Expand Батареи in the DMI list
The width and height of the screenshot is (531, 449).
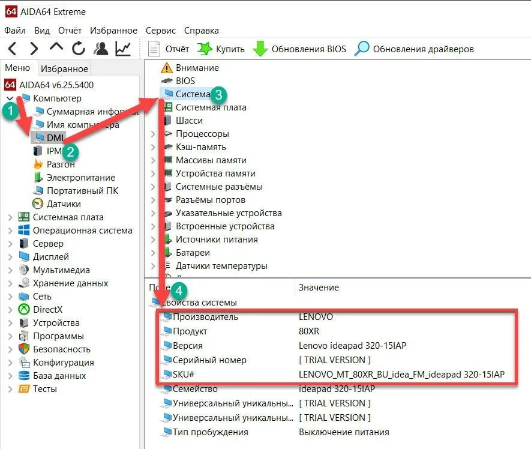[x=153, y=253]
